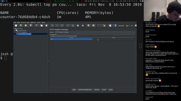Image resolution: width=181 pixels, height=101 pixels.
Task: Create a new test plan via toolbar
Action: click(x=16, y=26)
